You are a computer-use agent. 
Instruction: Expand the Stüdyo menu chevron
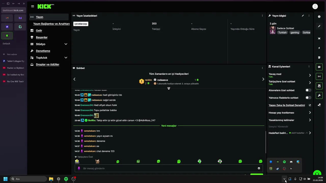point(66,44)
